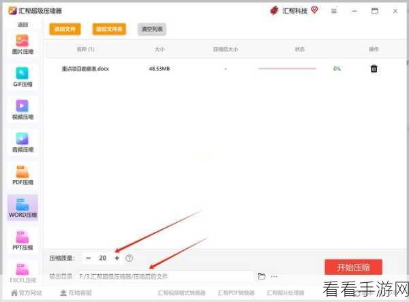Click the heart icon beside 汇帮科技
This screenshot has width=409, height=302.
point(314,10)
